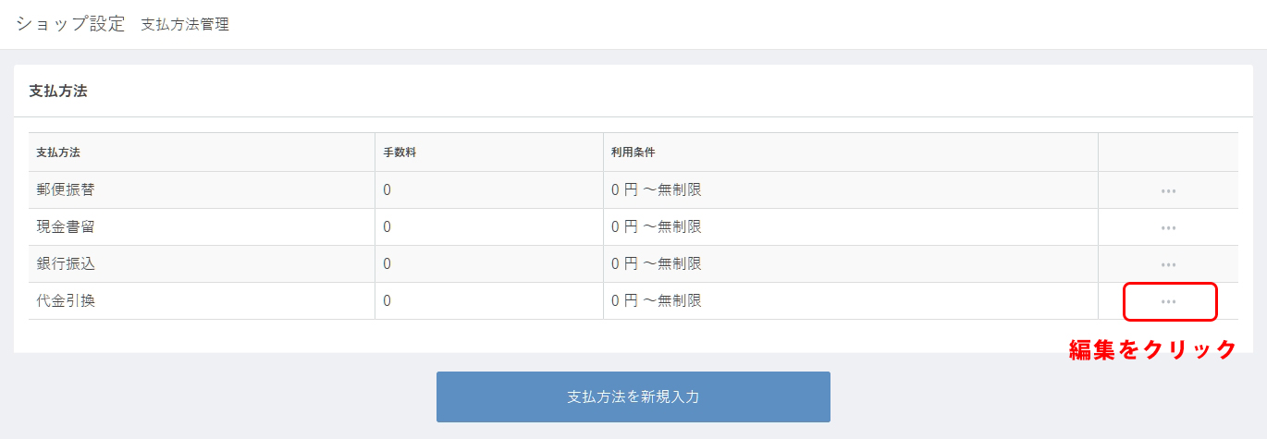Open the ellipsis menu for 郵便振替
1267x439 pixels.
point(1168,190)
